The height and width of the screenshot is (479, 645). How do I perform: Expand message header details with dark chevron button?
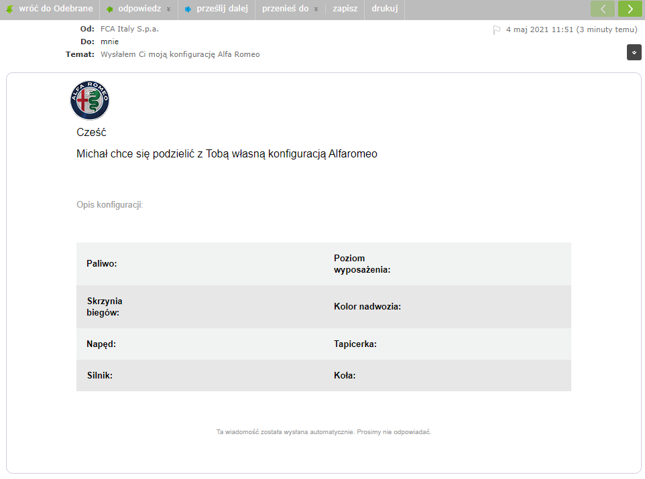click(x=634, y=52)
